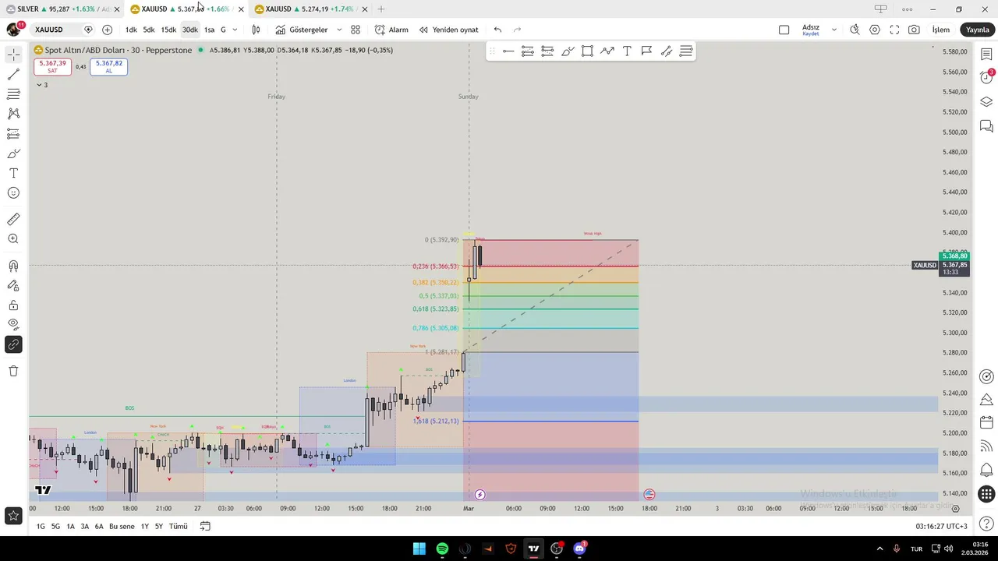Open the İşlem trading panel

coord(941,30)
